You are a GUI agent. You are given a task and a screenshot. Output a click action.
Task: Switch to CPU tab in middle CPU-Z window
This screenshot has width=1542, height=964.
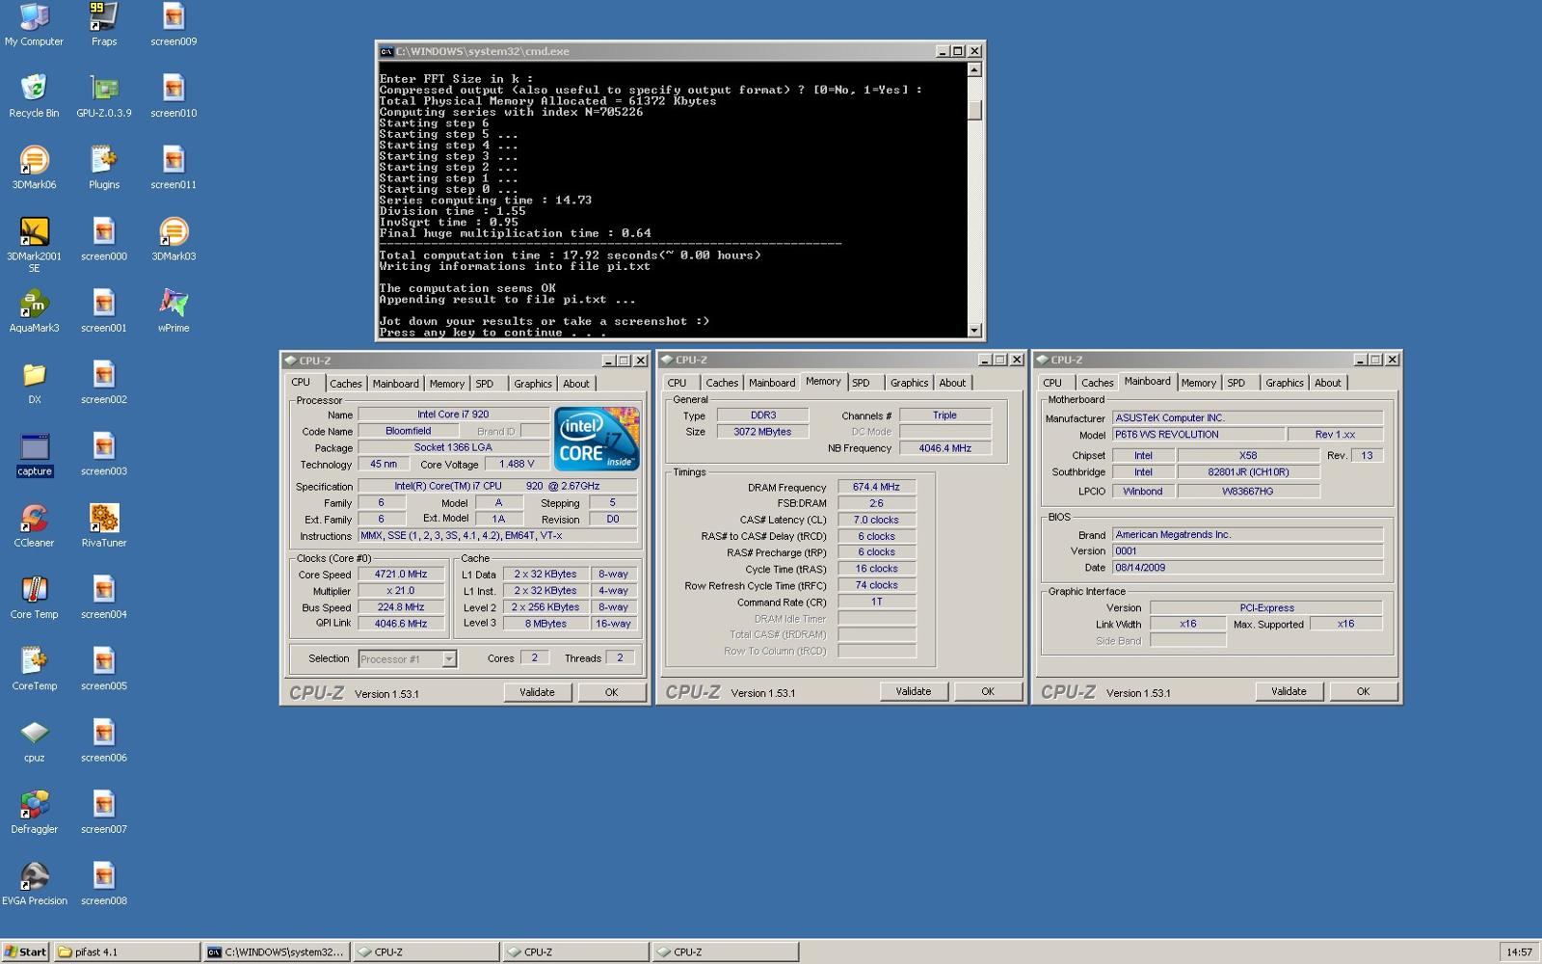678,383
